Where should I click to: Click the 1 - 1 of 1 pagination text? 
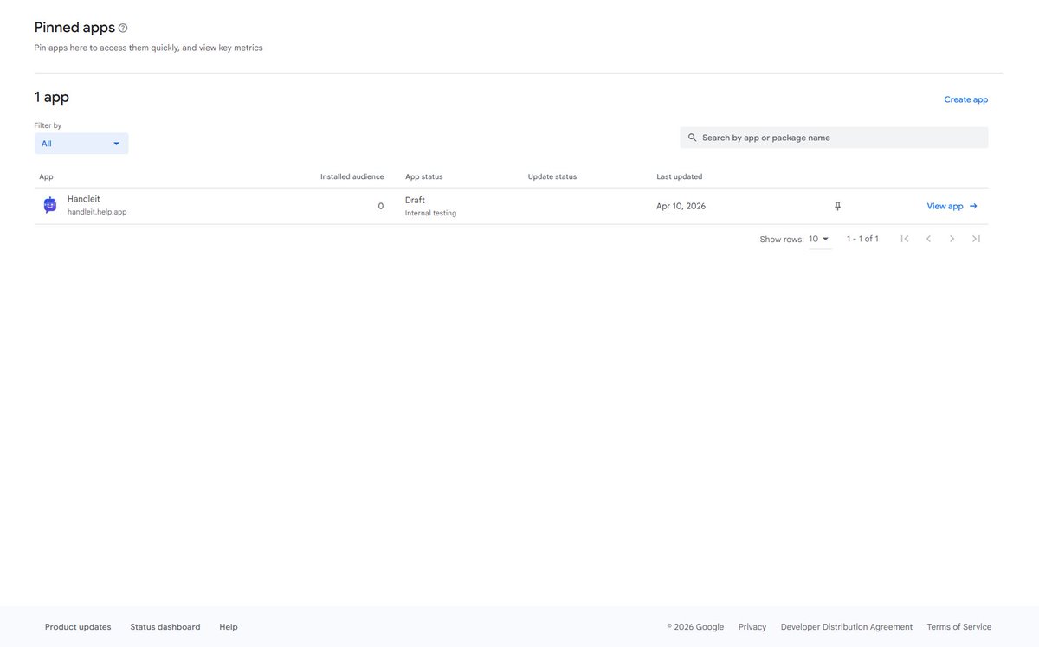pos(862,239)
